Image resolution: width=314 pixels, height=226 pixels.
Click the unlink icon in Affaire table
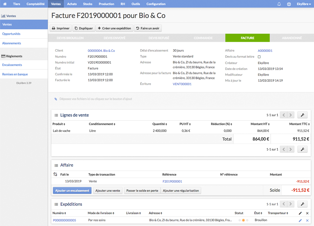[56, 174]
